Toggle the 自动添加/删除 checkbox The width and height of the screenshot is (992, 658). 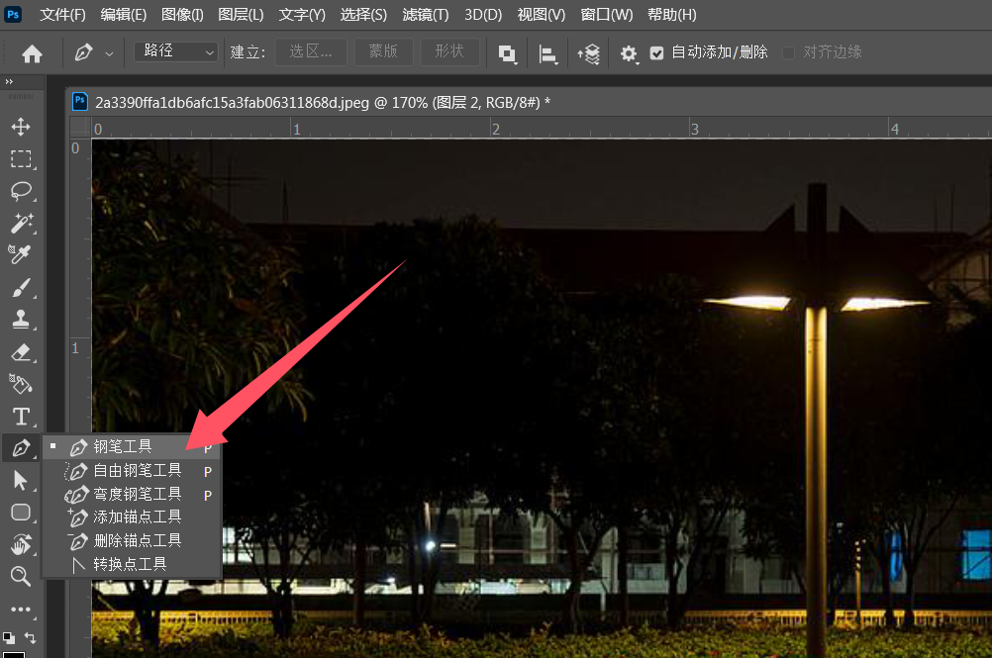(x=656, y=52)
